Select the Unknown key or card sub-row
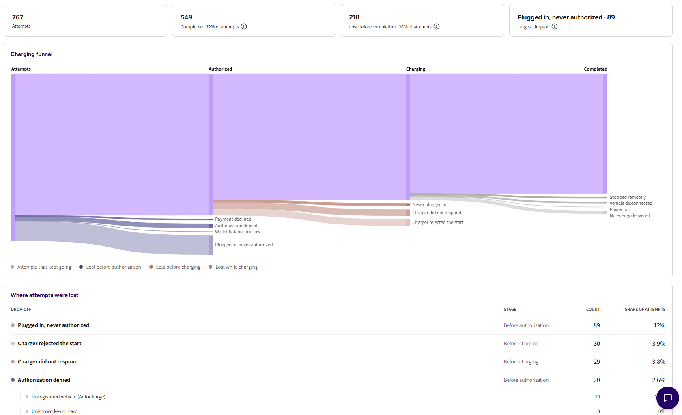Image resolution: width=682 pixels, height=415 pixels. 343,410
